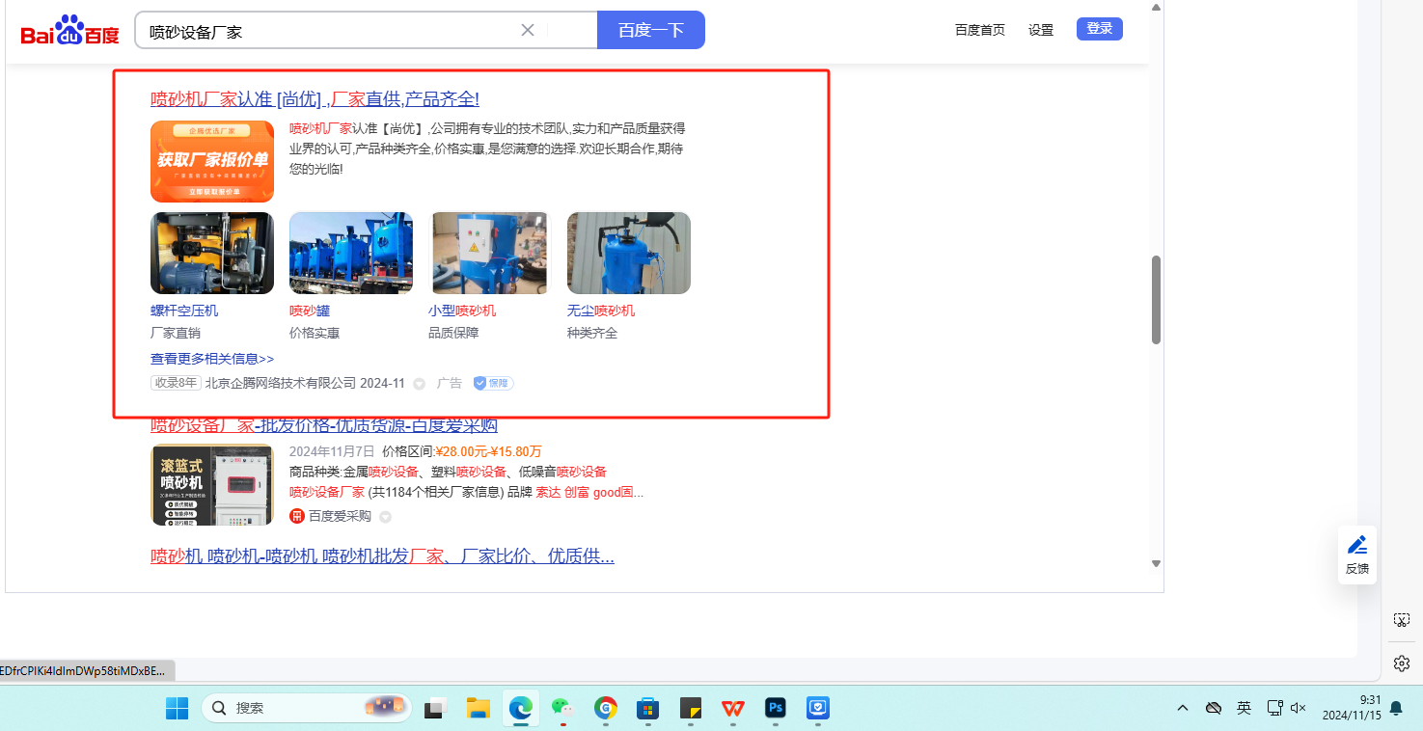Click the Baidu logo
1423x731 pixels.
69,30
